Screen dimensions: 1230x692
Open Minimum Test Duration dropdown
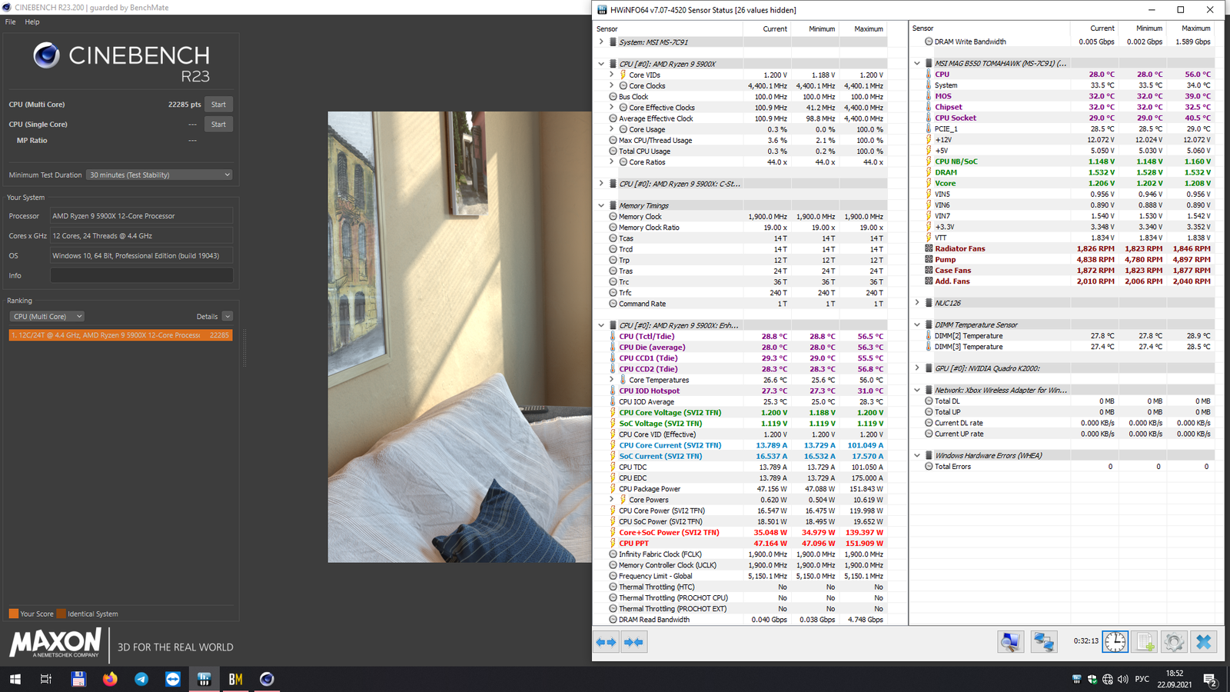(159, 175)
